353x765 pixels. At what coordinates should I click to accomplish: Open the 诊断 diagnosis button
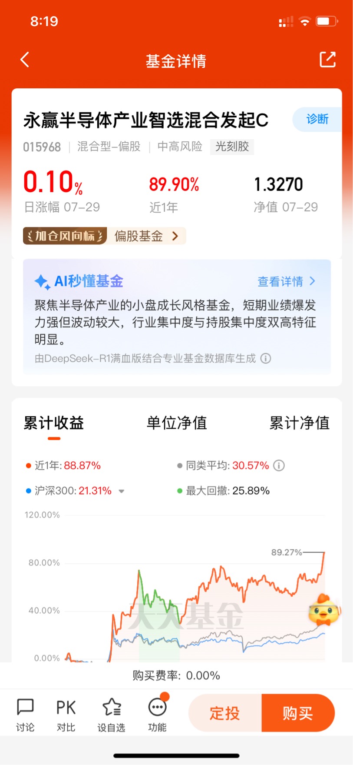point(317,119)
